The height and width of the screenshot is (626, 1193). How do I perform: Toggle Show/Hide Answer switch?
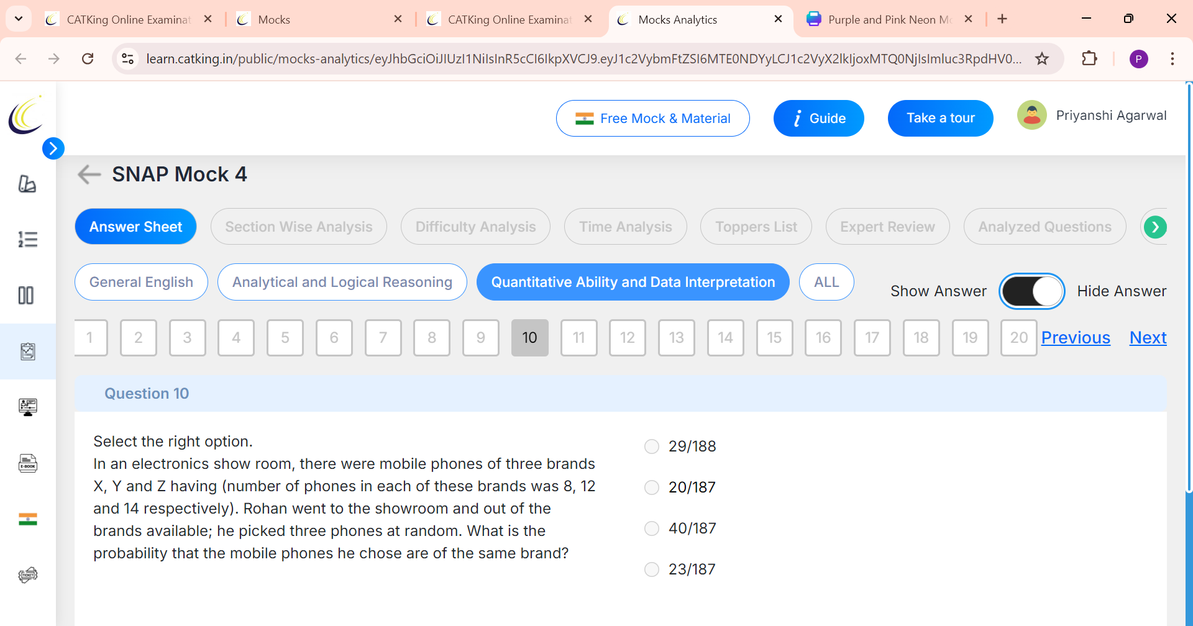coord(1031,291)
